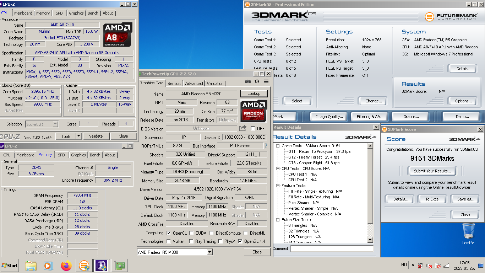The width and height of the screenshot is (485, 273).
Task: Open the Socket #1 selection dropdown
Action: [x=55, y=124]
